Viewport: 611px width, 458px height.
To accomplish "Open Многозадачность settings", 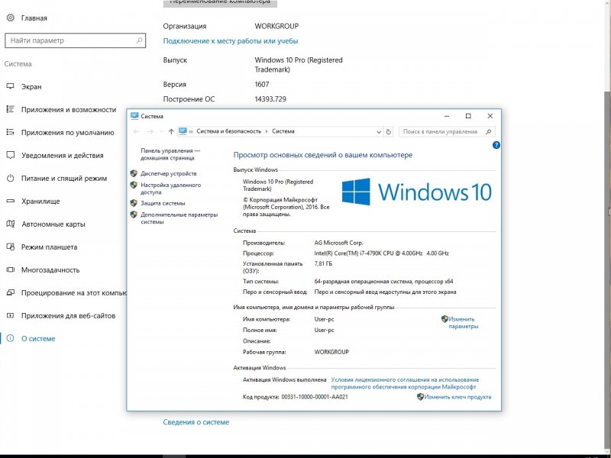I will pyautogui.click(x=50, y=270).
